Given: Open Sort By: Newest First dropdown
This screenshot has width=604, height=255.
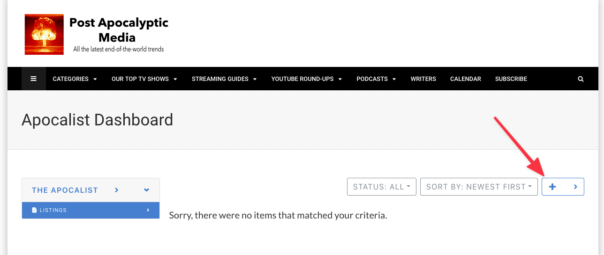Looking at the screenshot, I should (479, 187).
